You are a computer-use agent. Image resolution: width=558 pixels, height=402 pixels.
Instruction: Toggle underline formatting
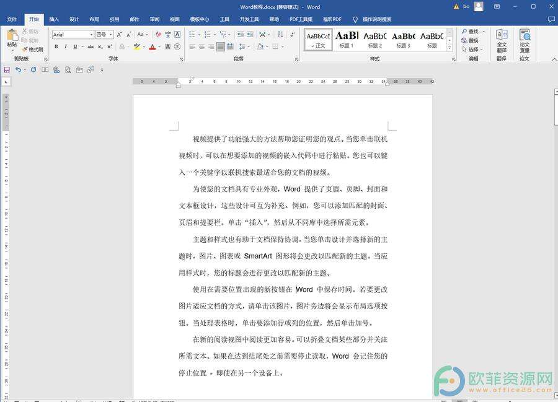75,46
